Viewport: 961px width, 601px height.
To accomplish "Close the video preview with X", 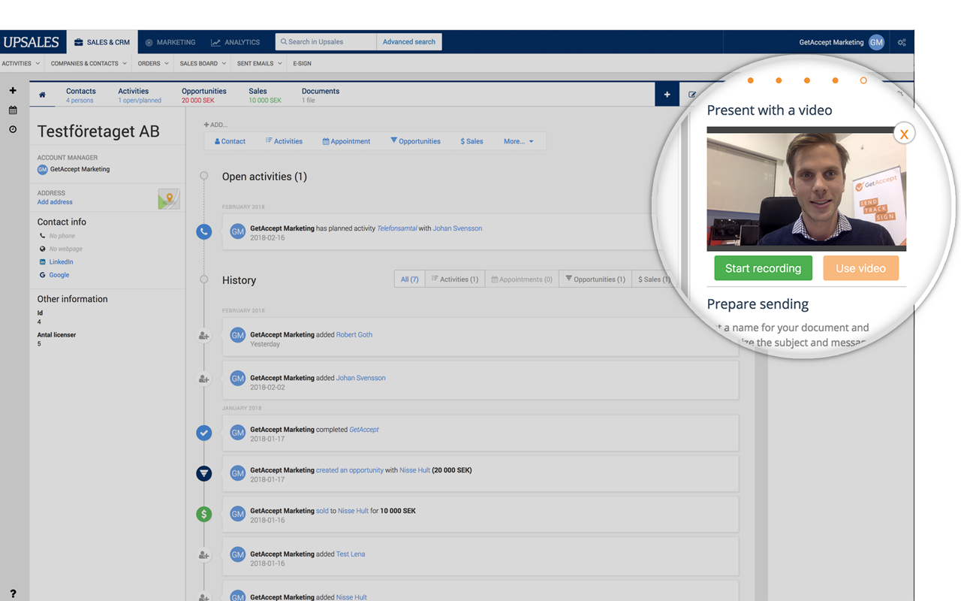I will pyautogui.click(x=904, y=134).
